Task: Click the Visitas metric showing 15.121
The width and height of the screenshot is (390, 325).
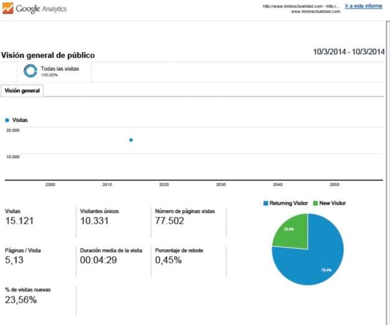Action: click(x=21, y=221)
